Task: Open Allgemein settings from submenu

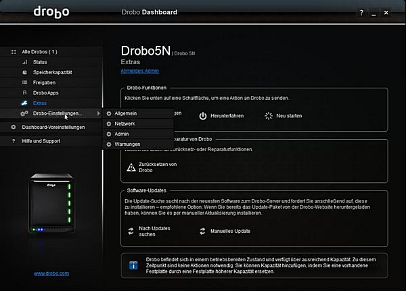Action: tap(138, 113)
